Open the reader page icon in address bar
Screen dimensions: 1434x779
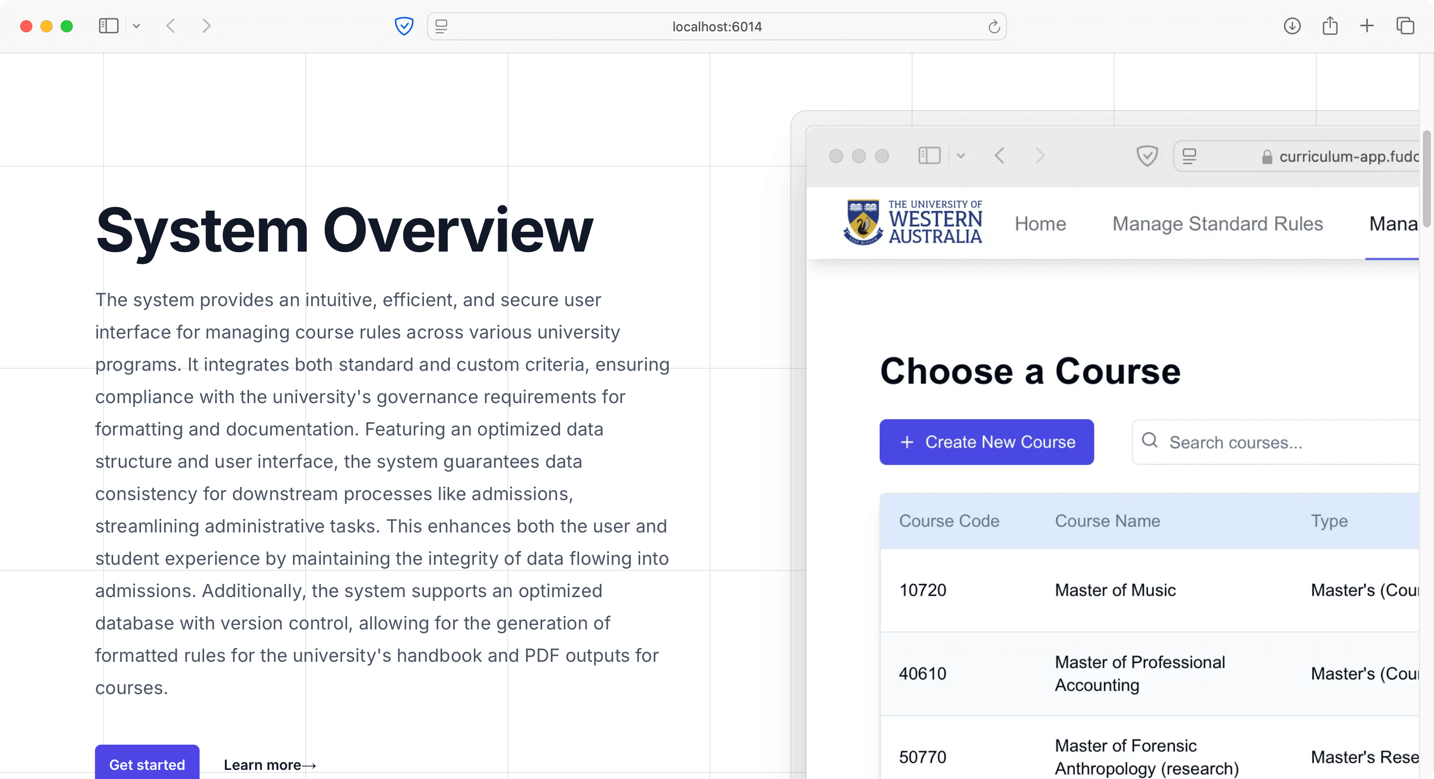[x=442, y=26]
